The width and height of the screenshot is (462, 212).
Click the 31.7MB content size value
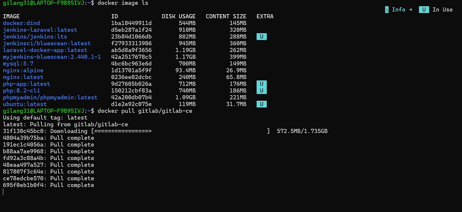coord(236,104)
